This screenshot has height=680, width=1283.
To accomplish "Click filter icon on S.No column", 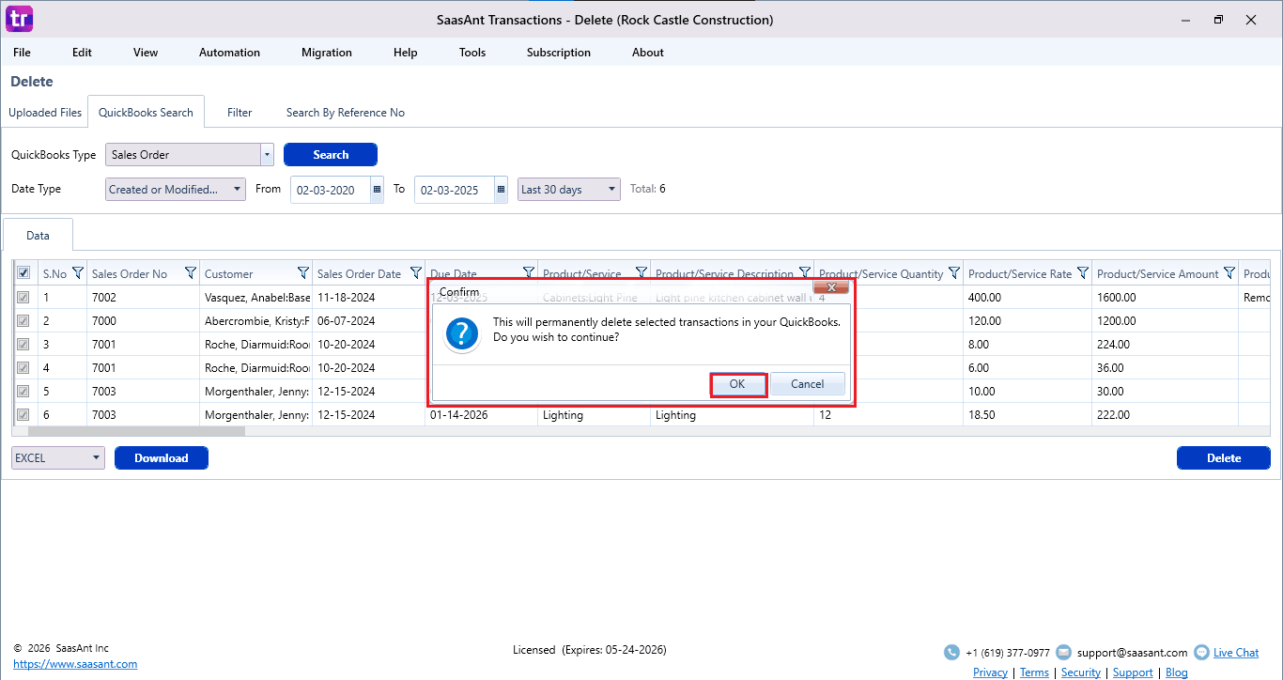I will point(78,273).
